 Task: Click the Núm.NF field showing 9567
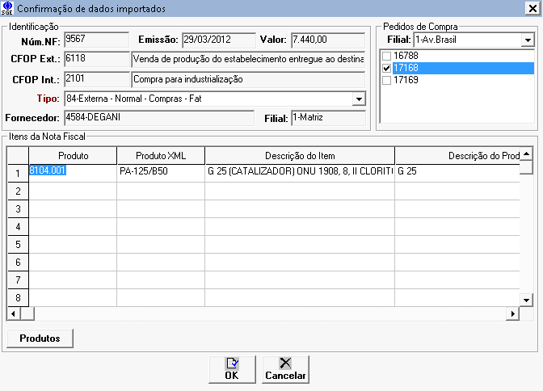click(95, 39)
